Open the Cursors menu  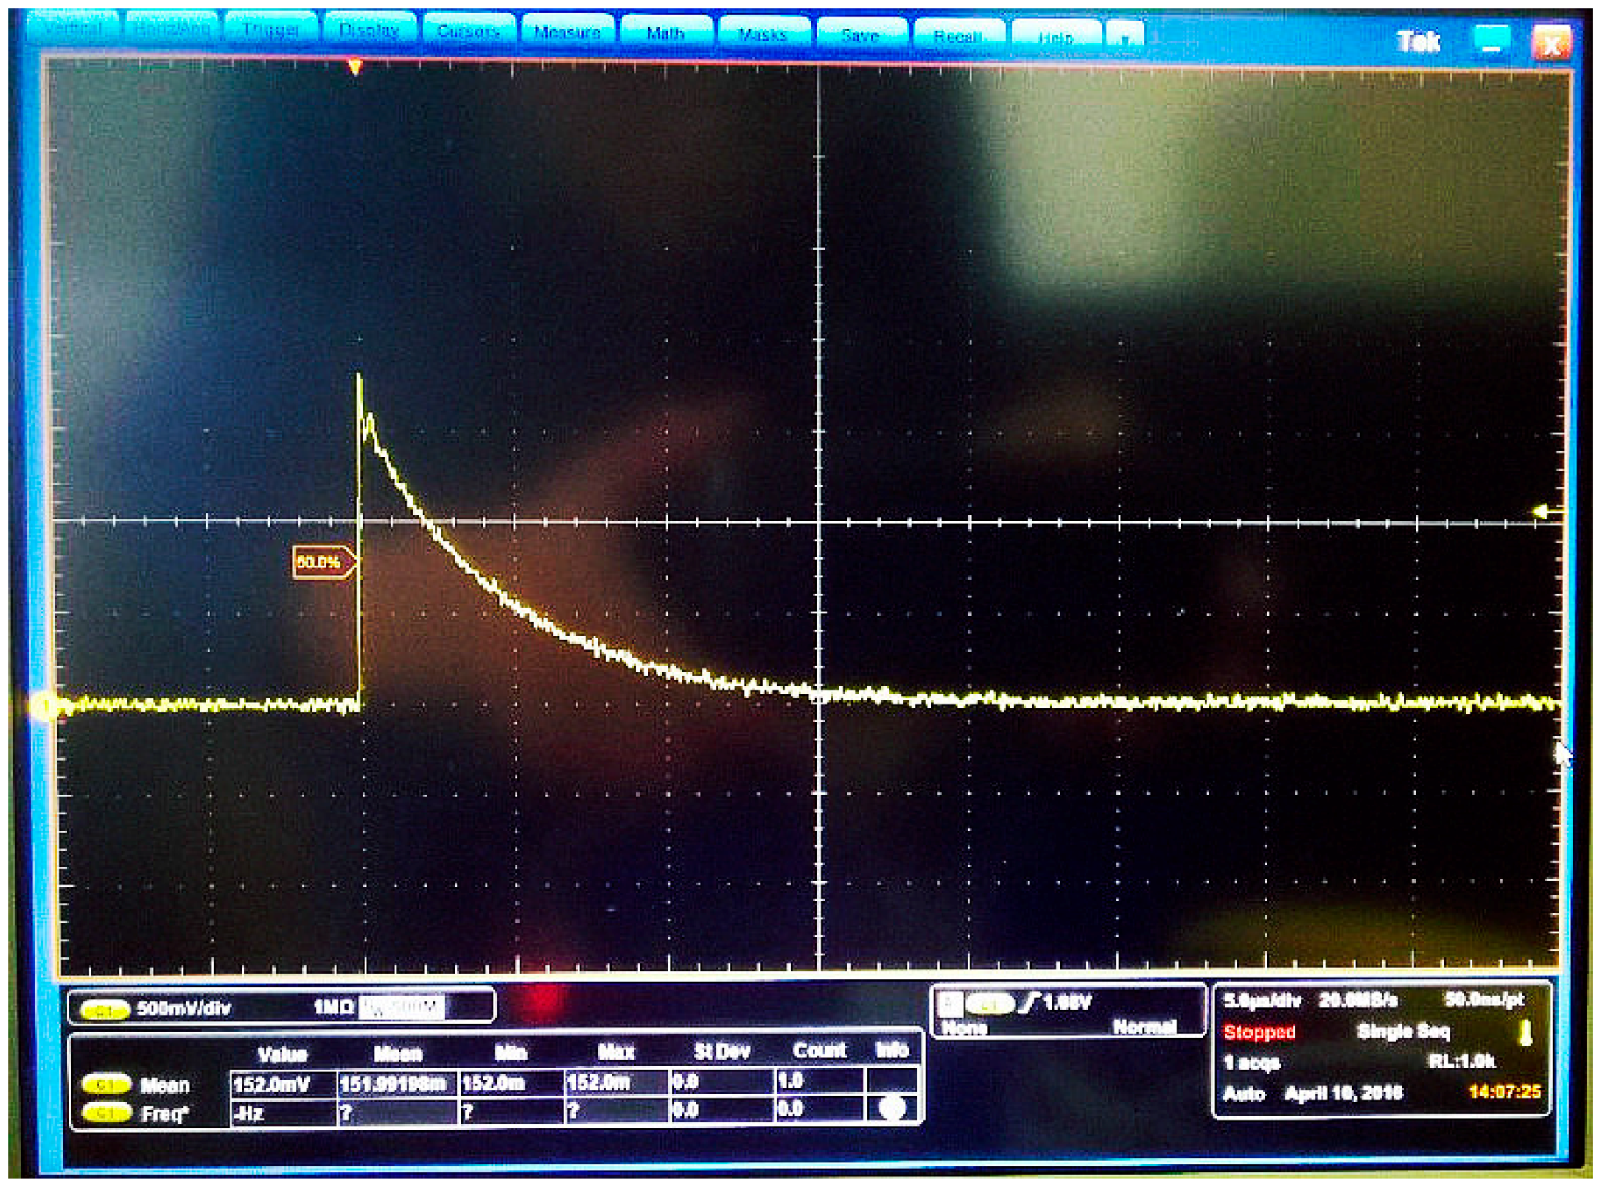tap(468, 32)
